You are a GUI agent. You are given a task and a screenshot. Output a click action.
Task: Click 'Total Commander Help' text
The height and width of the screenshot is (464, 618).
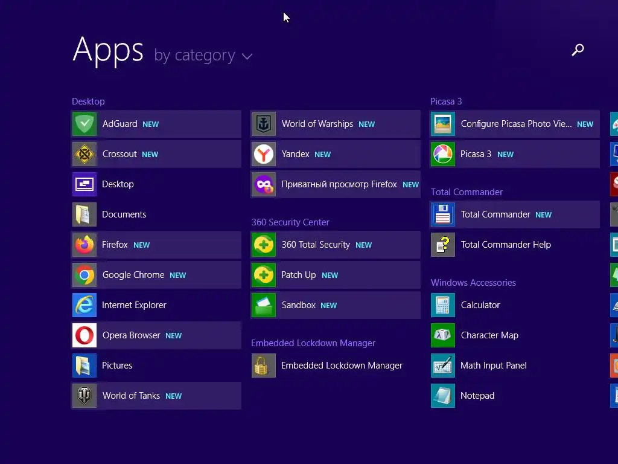(x=506, y=245)
